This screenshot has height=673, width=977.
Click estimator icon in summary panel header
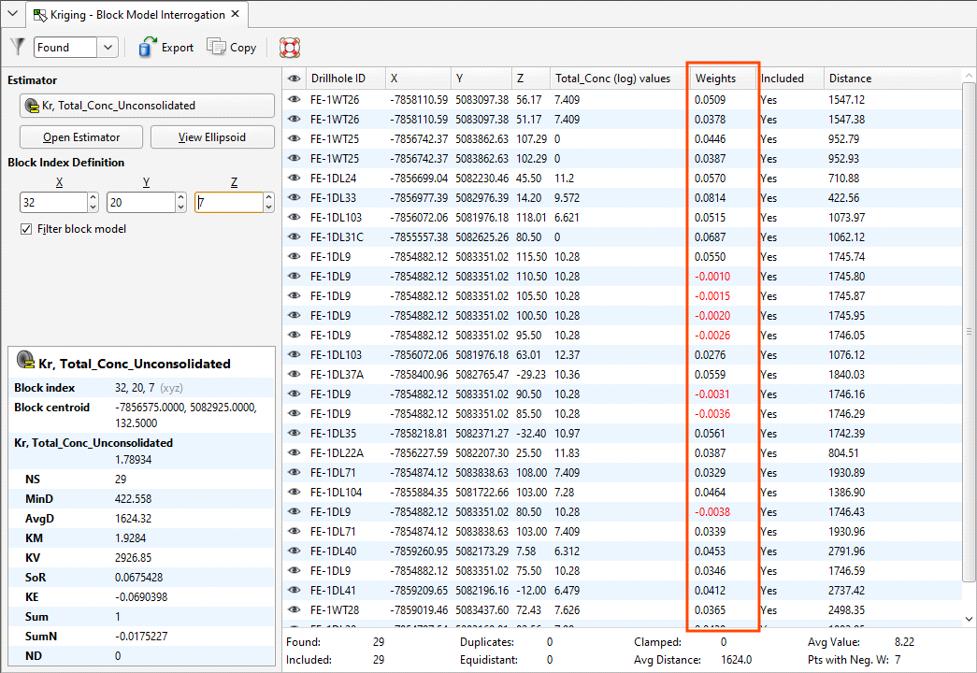tap(25, 361)
